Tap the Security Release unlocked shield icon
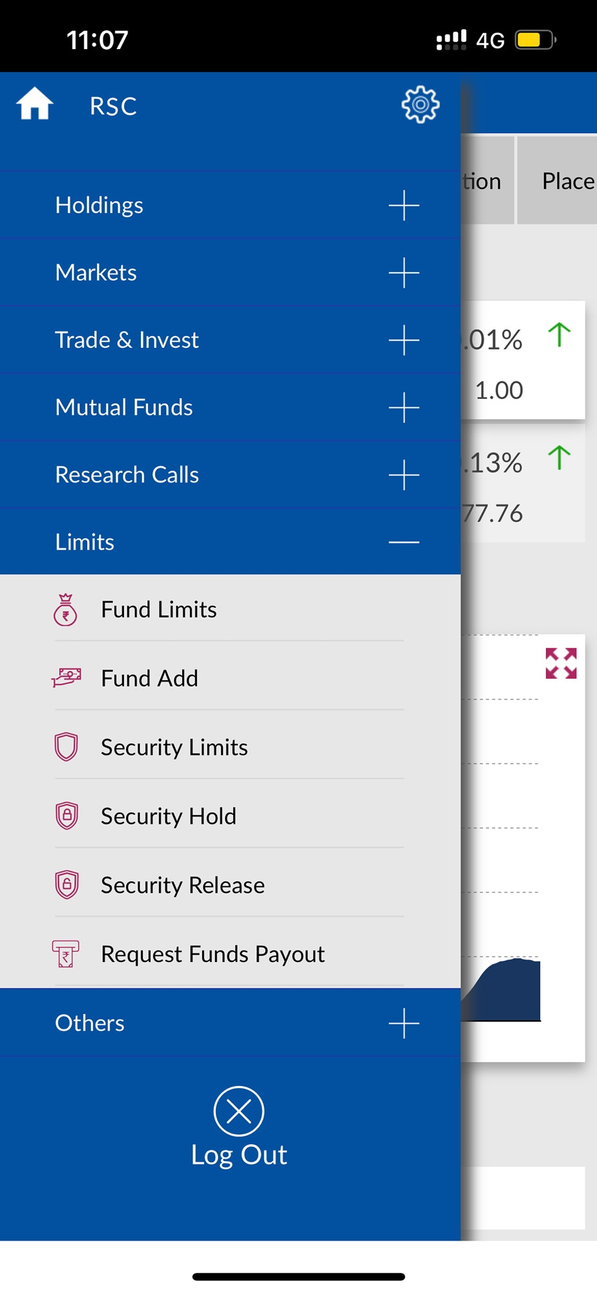This screenshot has height=1293, width=597. 67,885
